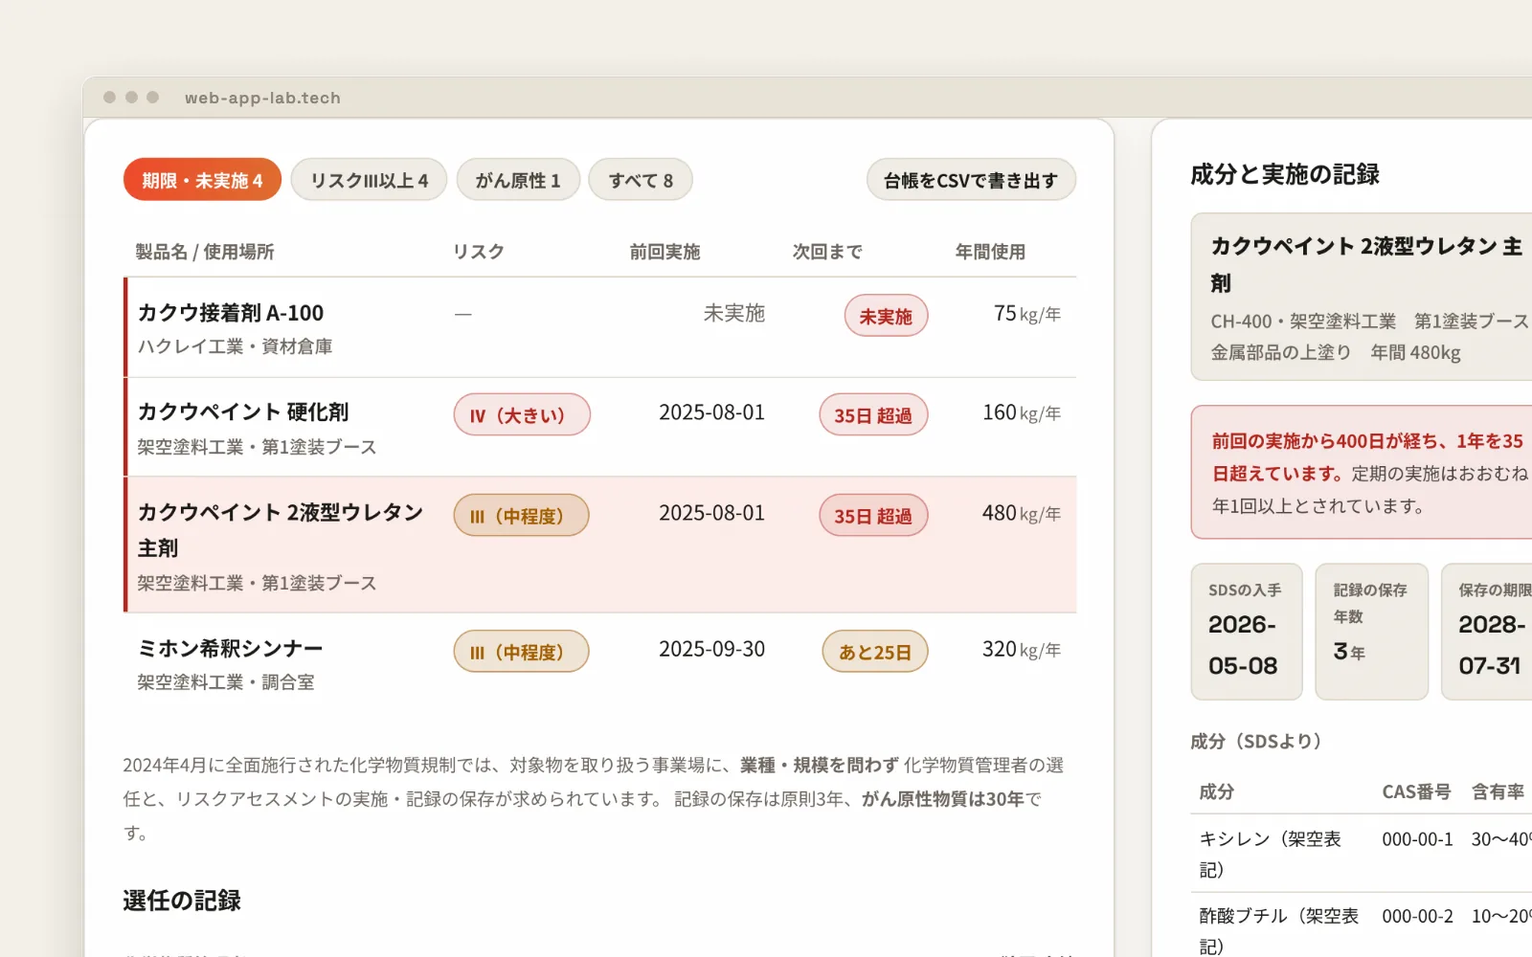Open the がん原性 1 filter
Screen dimensions: 1532x957
tap(518, 180)
